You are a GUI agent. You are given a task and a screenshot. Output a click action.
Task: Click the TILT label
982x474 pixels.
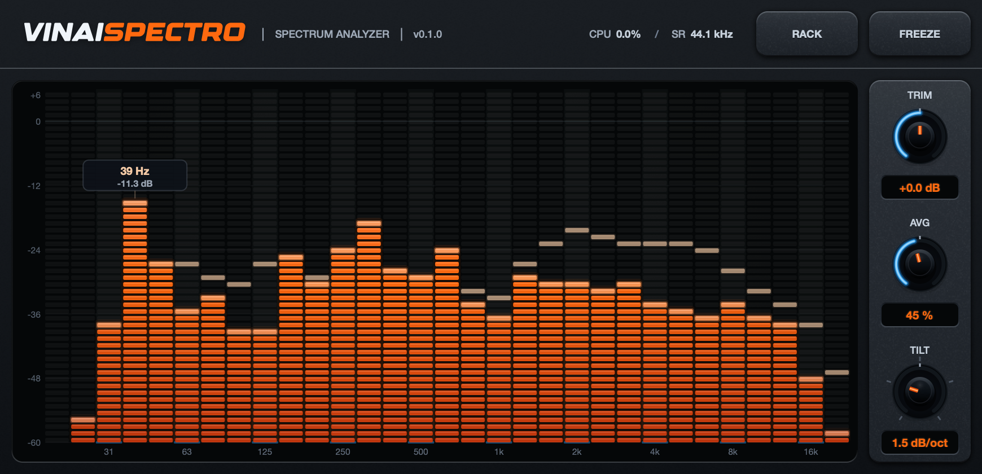tap(919, 350)
